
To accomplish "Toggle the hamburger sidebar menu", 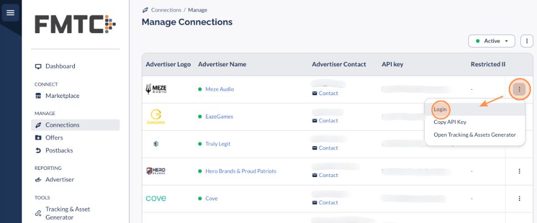I will click(10, 12).
